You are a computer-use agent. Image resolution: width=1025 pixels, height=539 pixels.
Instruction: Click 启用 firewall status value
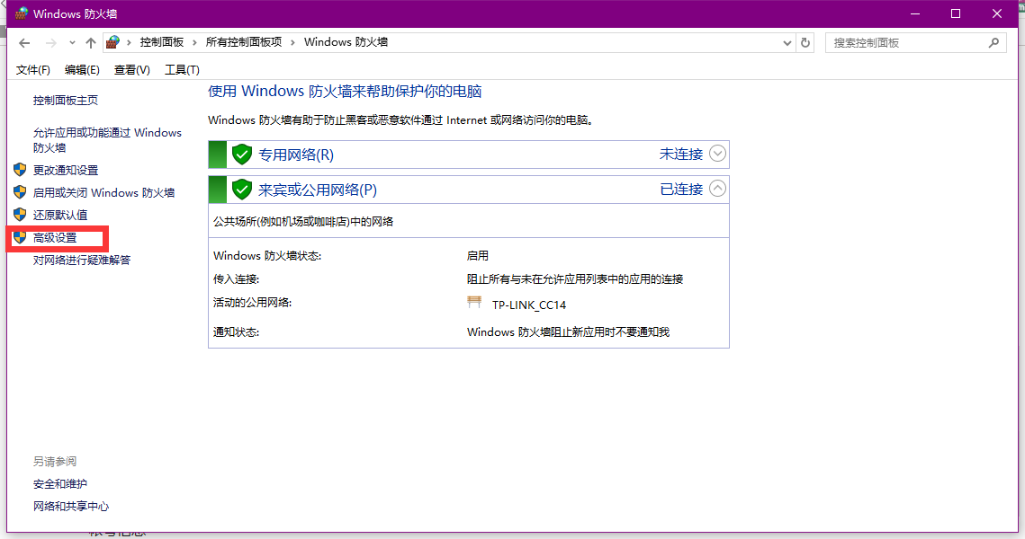[478, 256]
